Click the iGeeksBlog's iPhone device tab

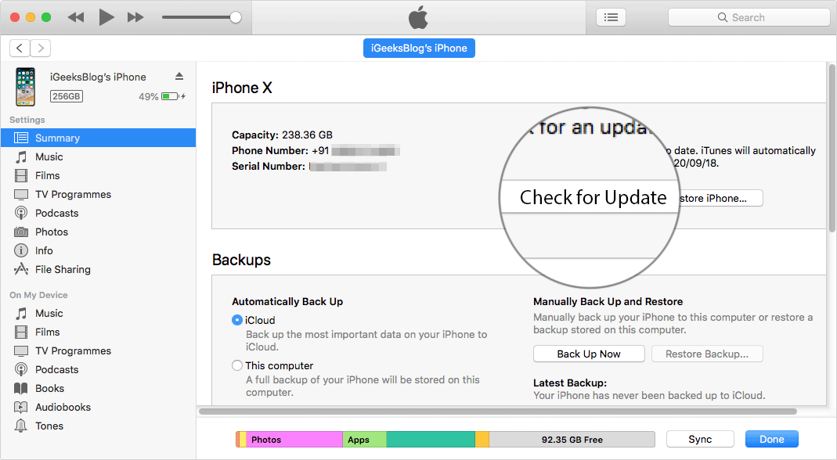pyautogui.click(x=419, y=49)
